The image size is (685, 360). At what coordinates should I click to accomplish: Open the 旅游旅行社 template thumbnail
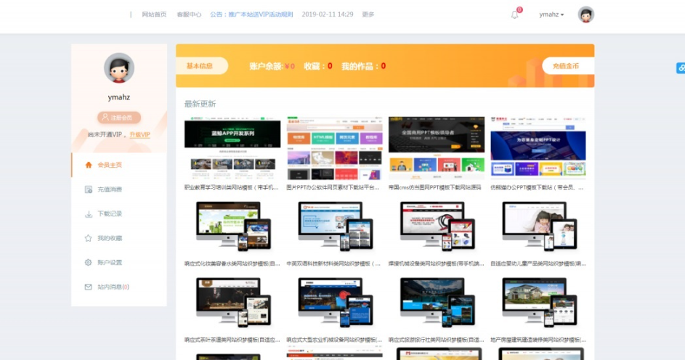point(437,303)
